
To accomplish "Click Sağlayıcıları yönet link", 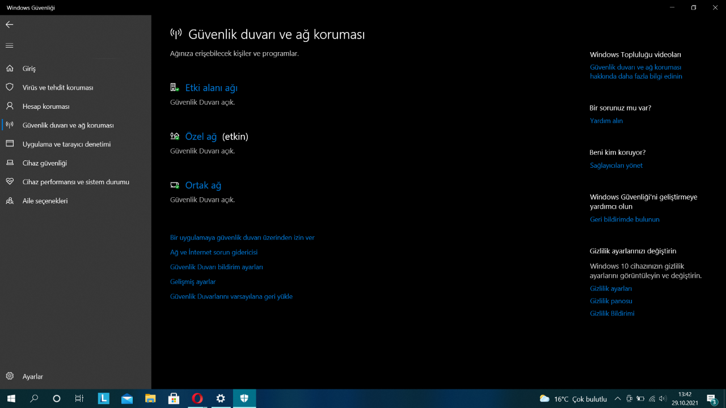I will 616,165.
